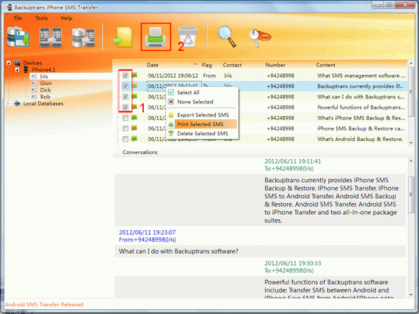Select the Gion contact in the tree
Screen dimensions: 419x314
tap(46, 83)
